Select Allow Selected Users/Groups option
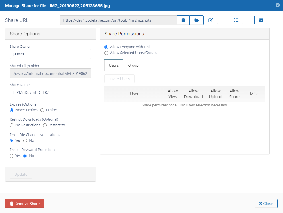This screenshot has height=213, width=283. (x=106, y=53)
